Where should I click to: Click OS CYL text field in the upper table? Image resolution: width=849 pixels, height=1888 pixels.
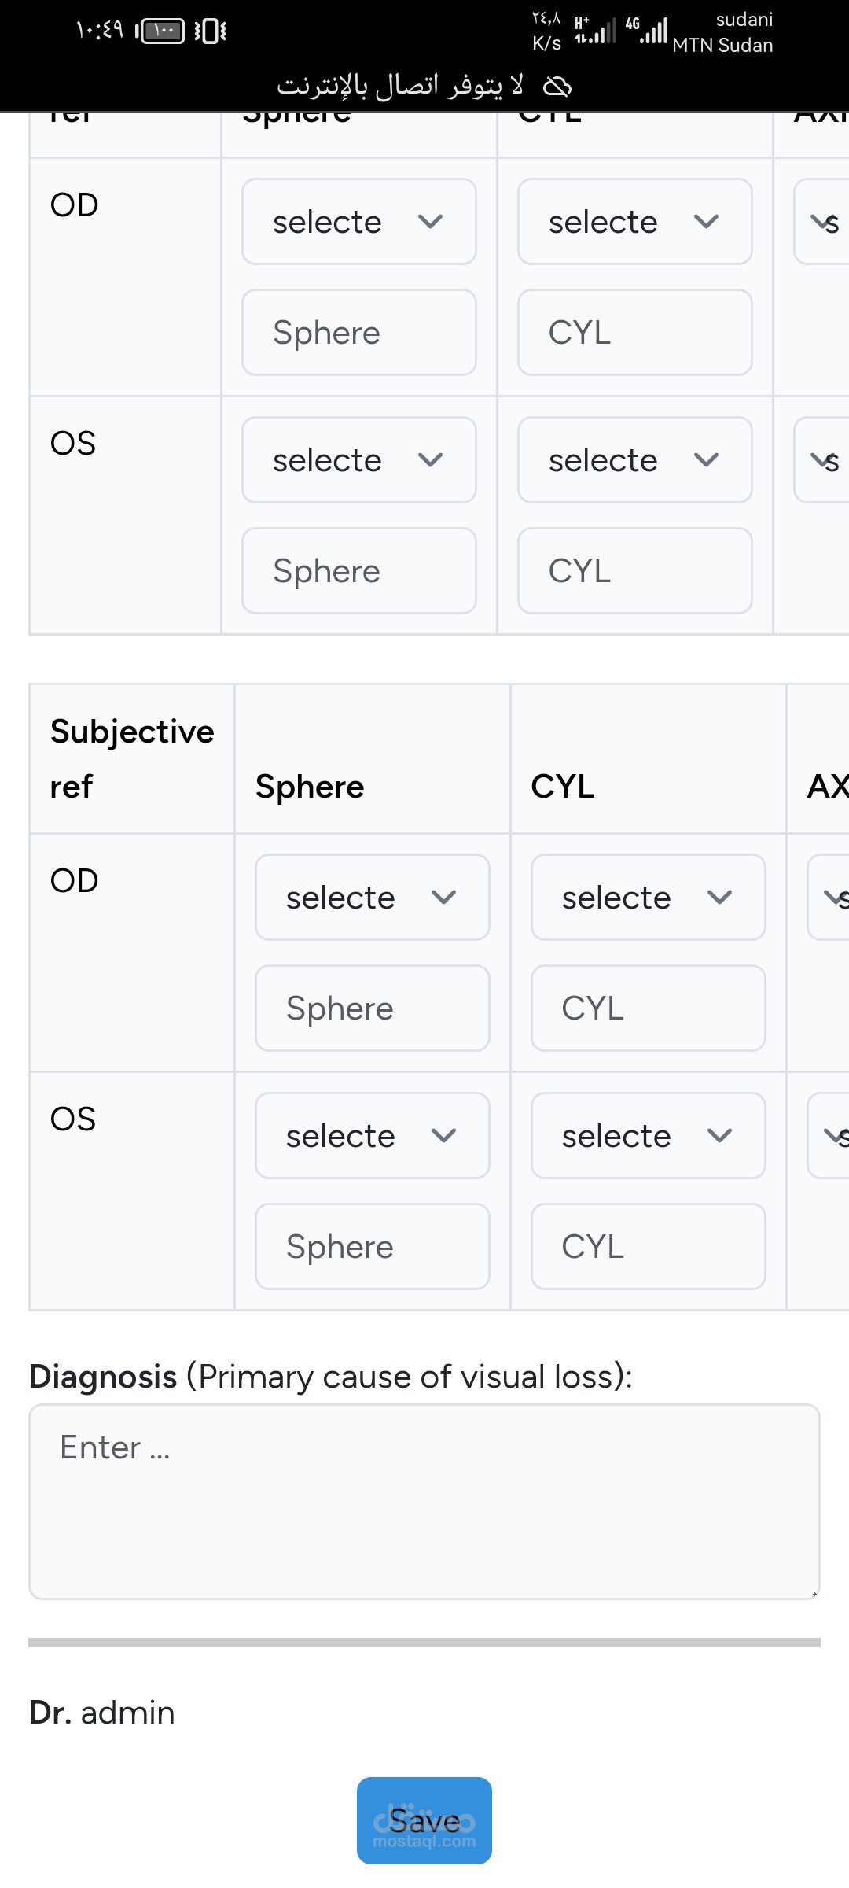(634, 571)
